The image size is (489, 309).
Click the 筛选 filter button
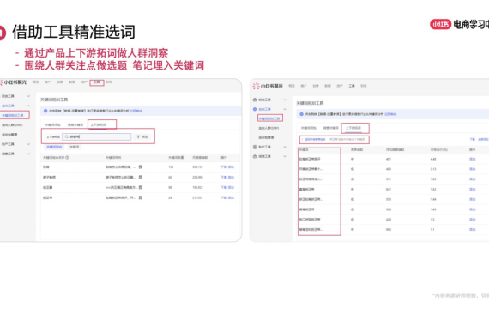coord(142,136)
